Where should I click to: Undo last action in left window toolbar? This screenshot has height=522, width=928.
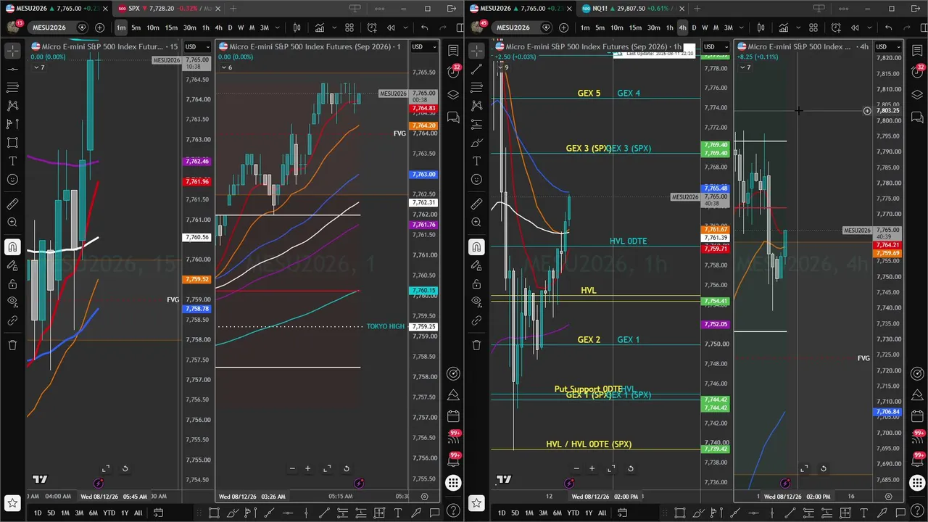point(424,28)
